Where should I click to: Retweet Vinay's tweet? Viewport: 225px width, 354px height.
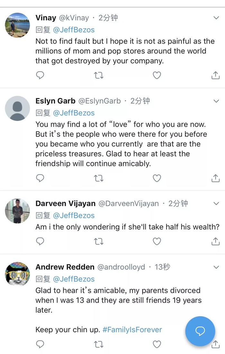tap(98, 75)
